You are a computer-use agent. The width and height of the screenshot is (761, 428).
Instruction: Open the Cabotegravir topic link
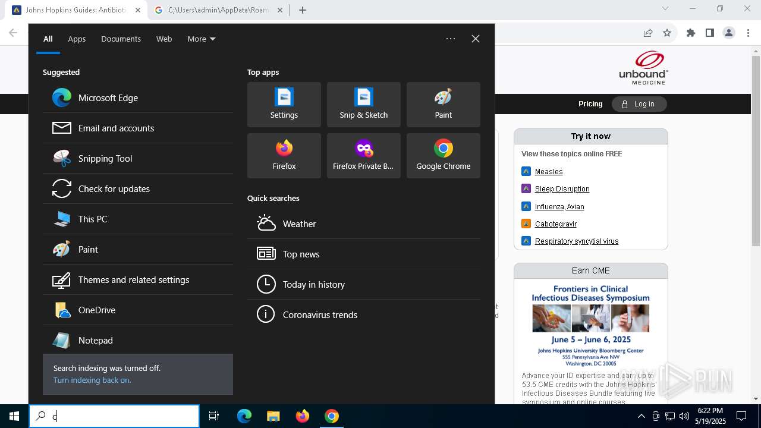point(556,224)
